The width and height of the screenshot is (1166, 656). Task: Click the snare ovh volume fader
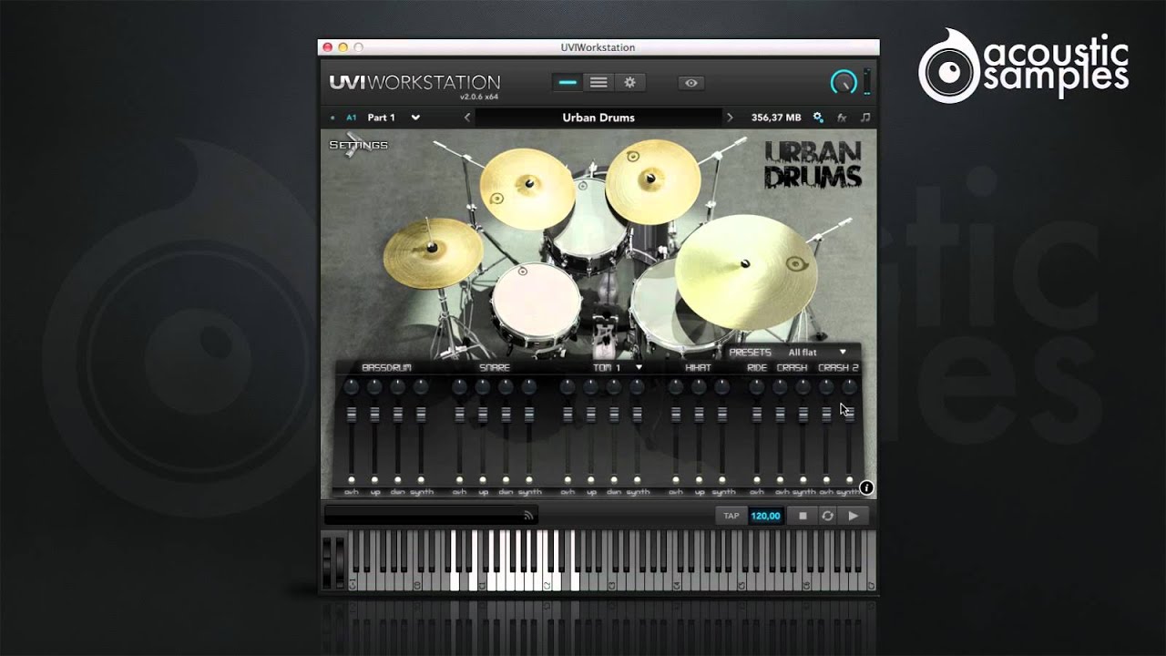tap(459, 415)
